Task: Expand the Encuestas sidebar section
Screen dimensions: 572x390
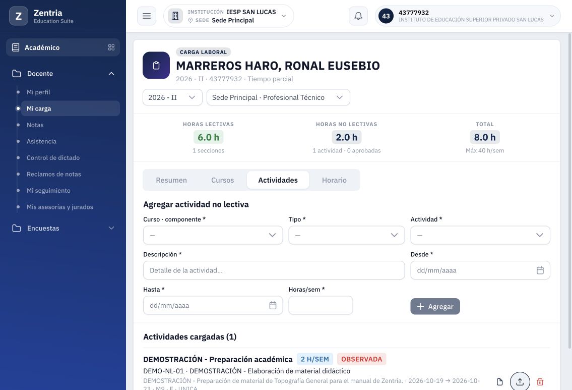Action: pyautogui.click(x=63, y=228)
